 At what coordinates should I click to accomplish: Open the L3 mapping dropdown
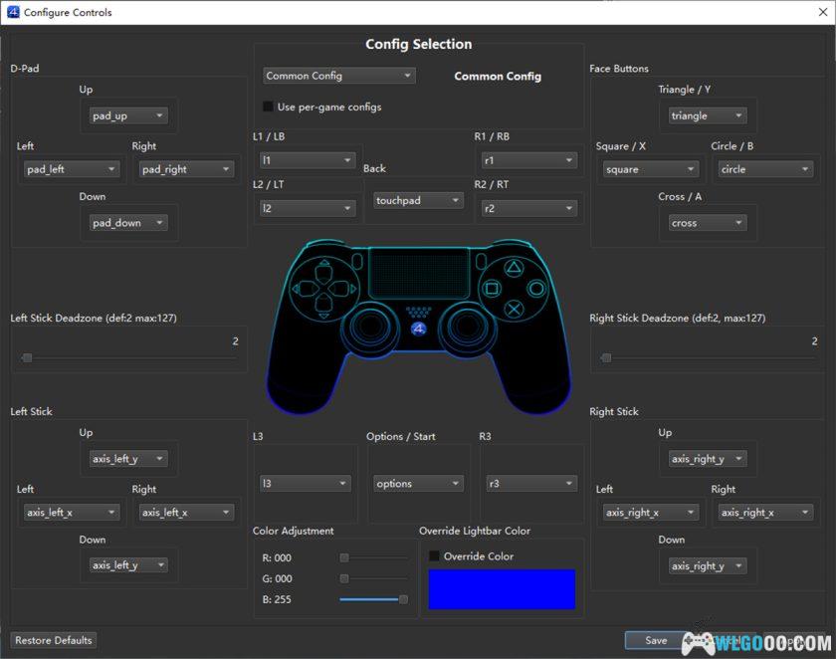[x=304, y=483]
